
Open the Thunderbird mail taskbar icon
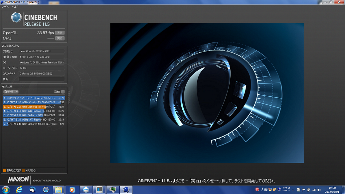33,190
